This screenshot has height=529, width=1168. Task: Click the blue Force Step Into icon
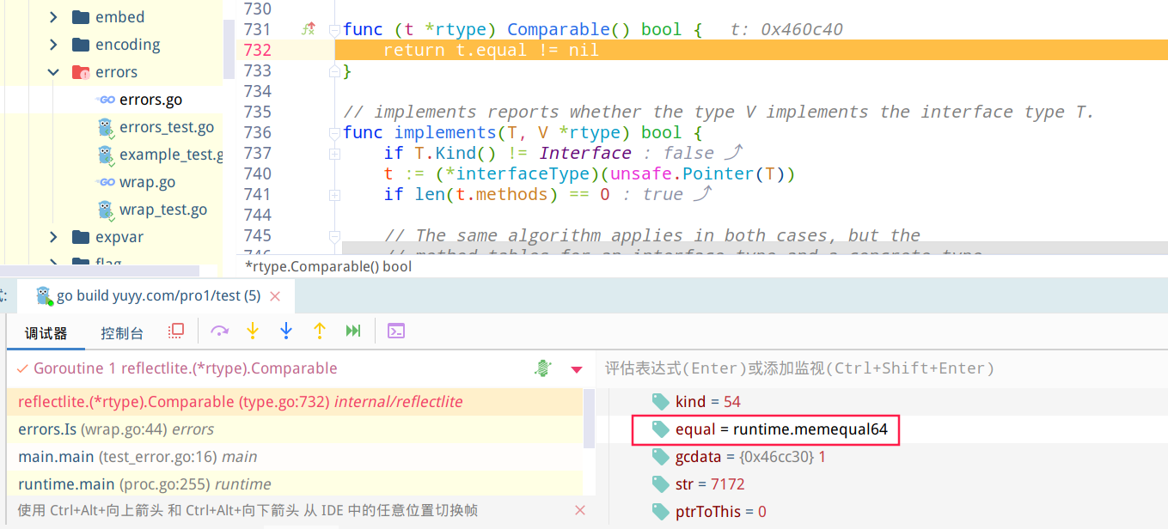pyautogui.click(x=286, y=331)
